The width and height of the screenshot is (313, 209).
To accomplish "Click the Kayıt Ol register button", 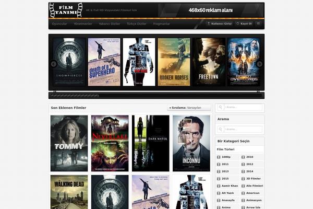I will 244,24.
